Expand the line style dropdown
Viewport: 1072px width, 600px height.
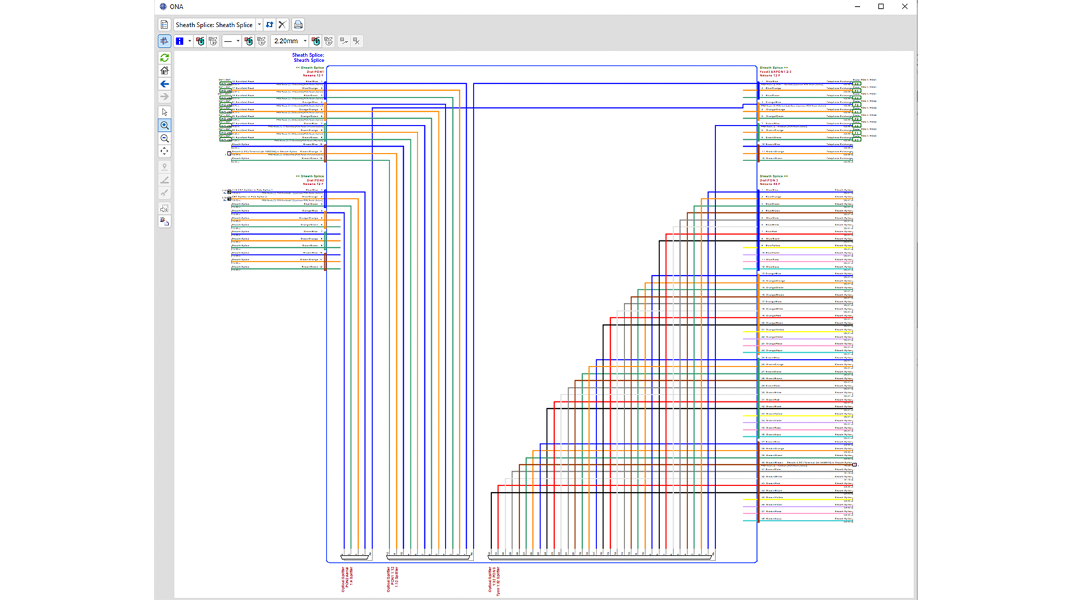(x=238, y=41)
